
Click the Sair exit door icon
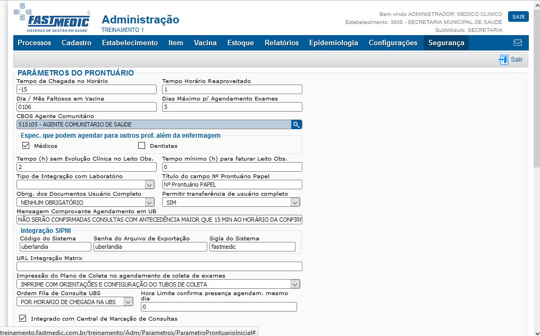click(503, 60)
